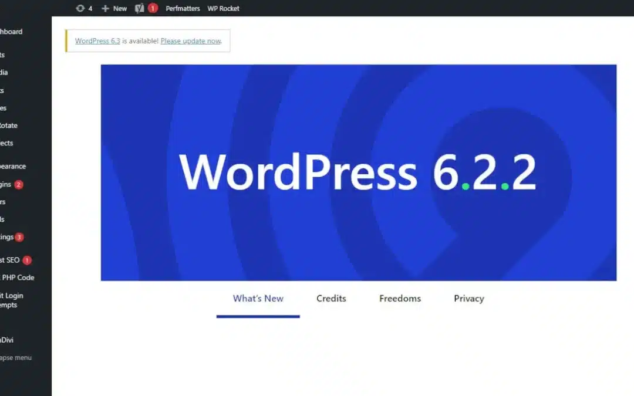The height and width of the screenshot is (396, 634).
Task: Open Perfmatters in the admin bar
Action: [183, 8]
